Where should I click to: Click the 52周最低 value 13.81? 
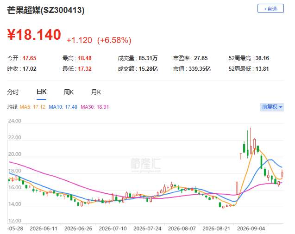click(x=262, y=69)
